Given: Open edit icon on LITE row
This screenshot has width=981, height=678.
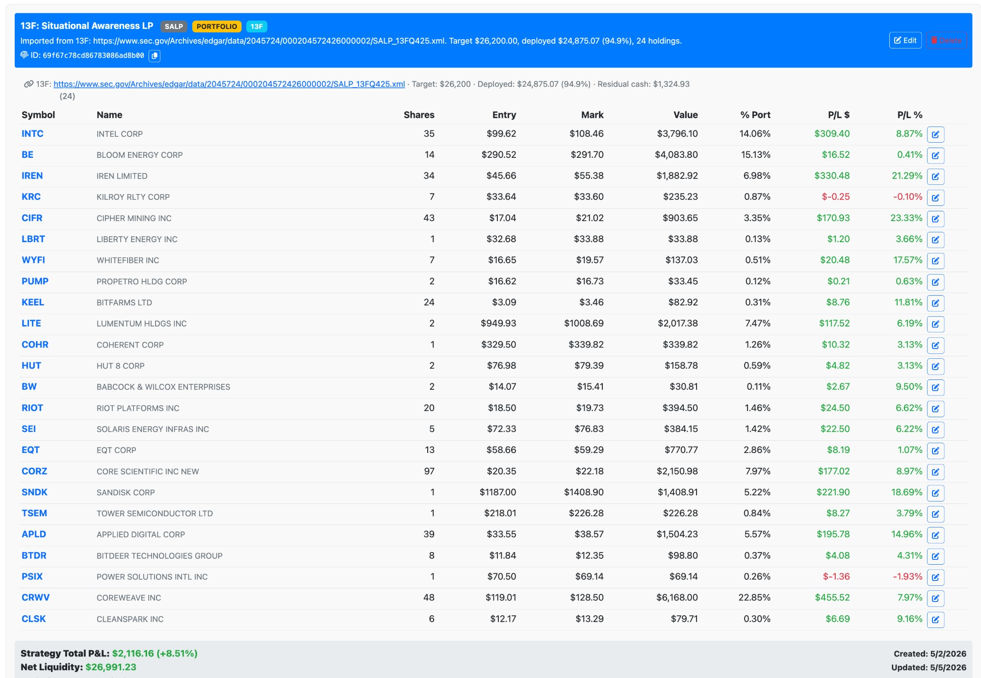Looking at the screenshot, I should pyautogui.click(x=935, y=324).
